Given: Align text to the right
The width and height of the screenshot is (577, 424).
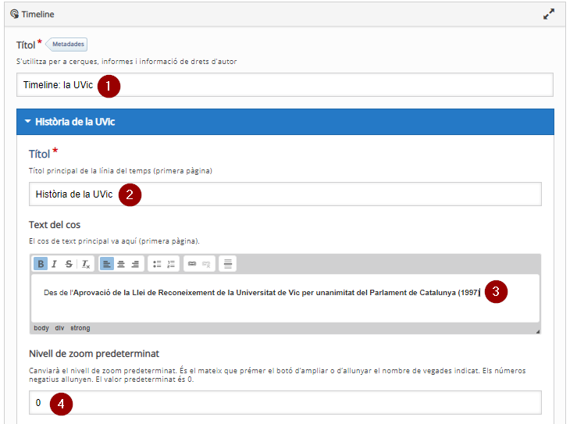Looking at the screenshot, I should [x=135, y=264].
